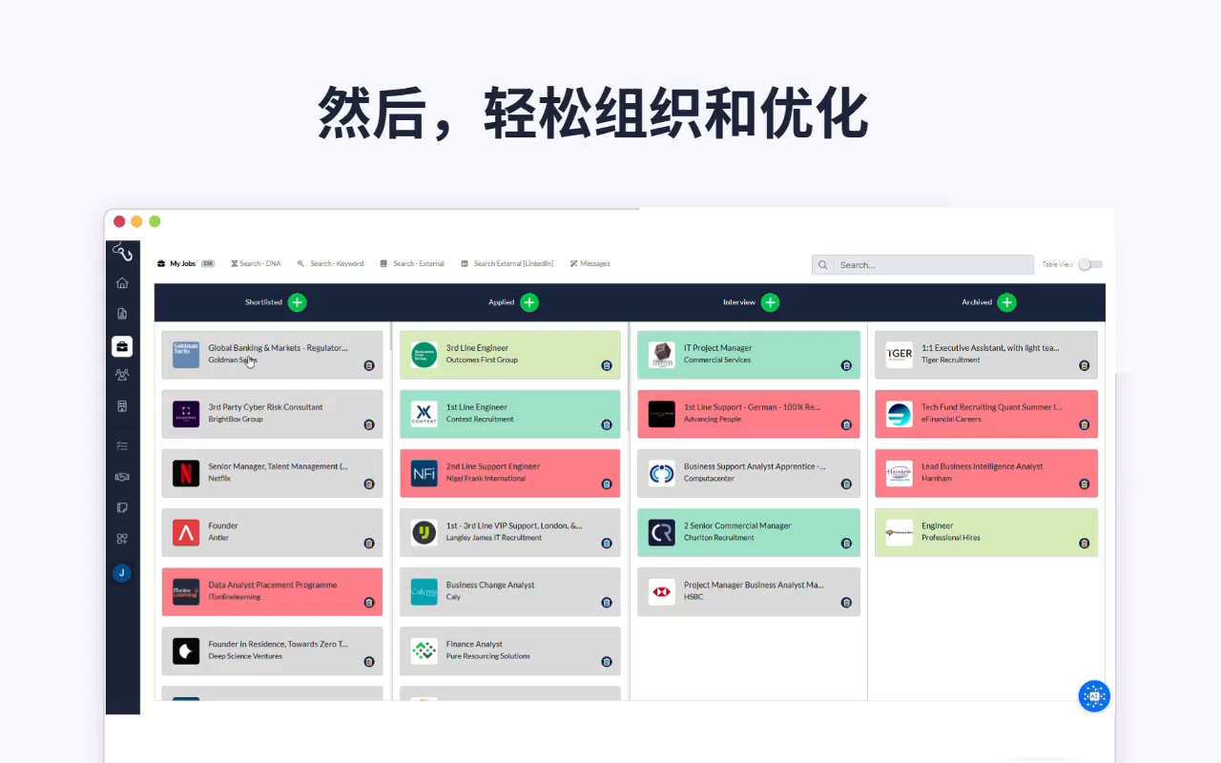Image resolution: width=1221 pixels, height=763 pixels.
Task: Open the companies building icon in the sidebar
Action: pos(122,406)
